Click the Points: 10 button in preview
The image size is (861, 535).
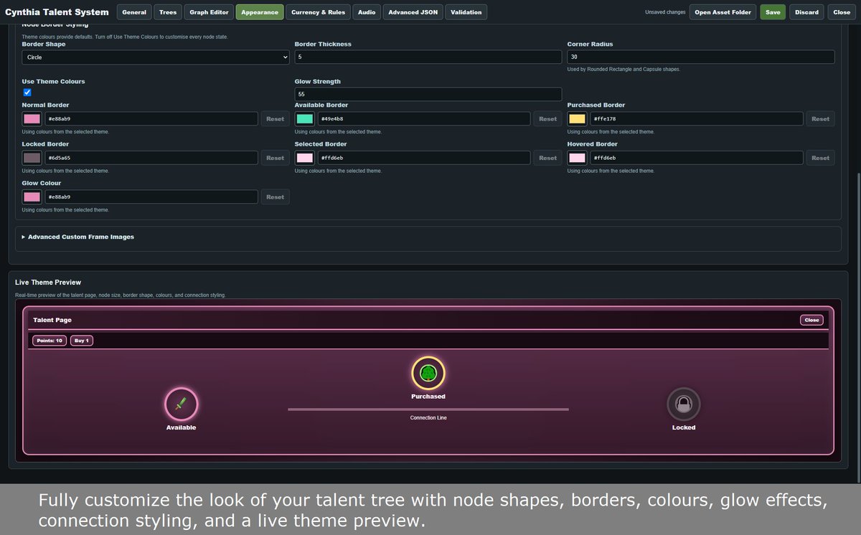tap(50, 341)
